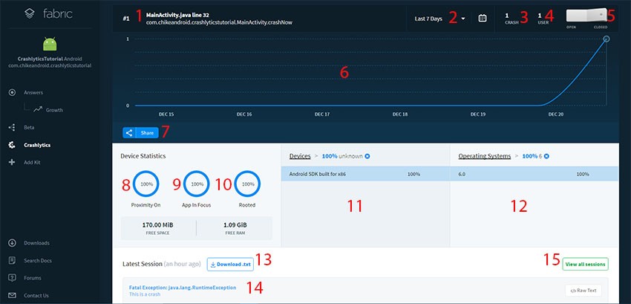This screenshot has height=304, width=631.
Task: Open Search Docs link
Action: (x=37, y=260)
